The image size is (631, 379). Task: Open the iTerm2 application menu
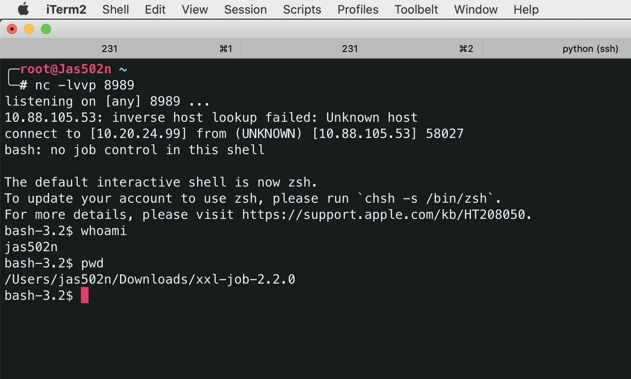66,9
